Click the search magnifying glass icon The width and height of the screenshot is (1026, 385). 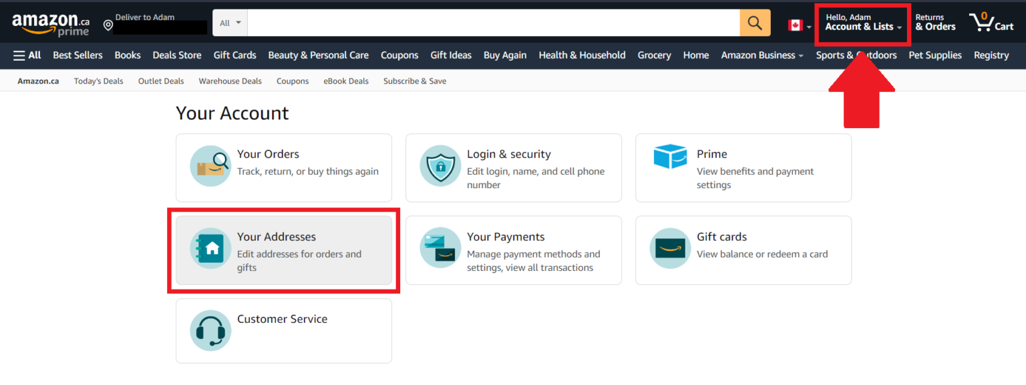(x=754, y=22)
